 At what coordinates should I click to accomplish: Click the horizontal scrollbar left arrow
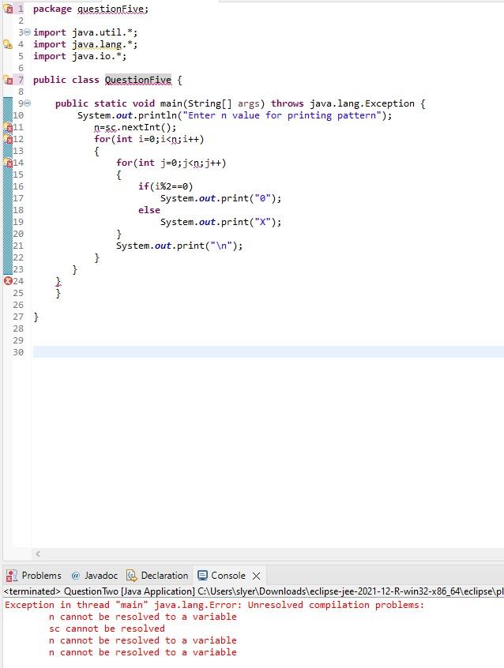38,554
